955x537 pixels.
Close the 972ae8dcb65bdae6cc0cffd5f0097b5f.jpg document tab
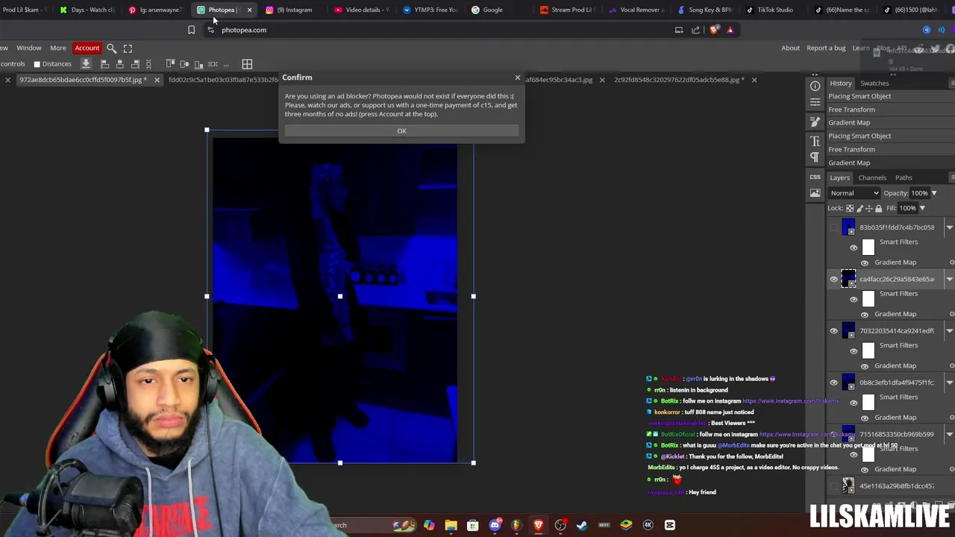pos(157,80)
